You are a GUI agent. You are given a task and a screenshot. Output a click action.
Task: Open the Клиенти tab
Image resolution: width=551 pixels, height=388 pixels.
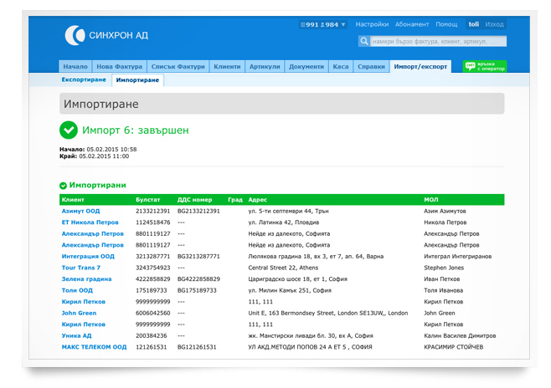[x=227, y=66]
